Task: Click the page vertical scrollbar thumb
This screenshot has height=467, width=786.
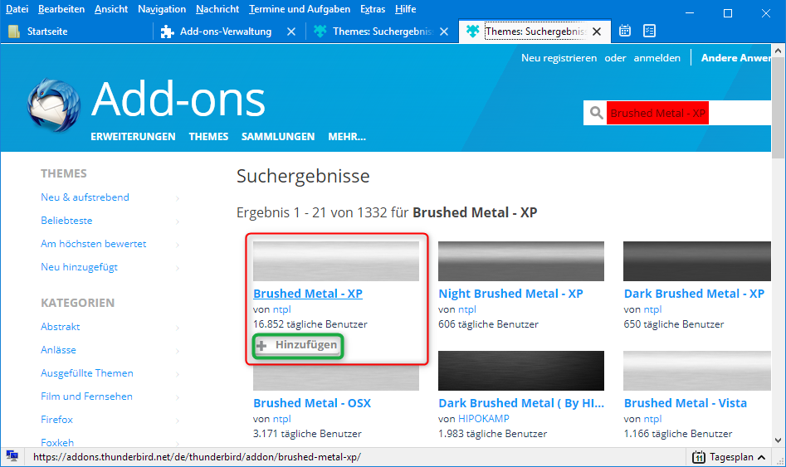Action: pyautogui.click(x=778, y=108)
